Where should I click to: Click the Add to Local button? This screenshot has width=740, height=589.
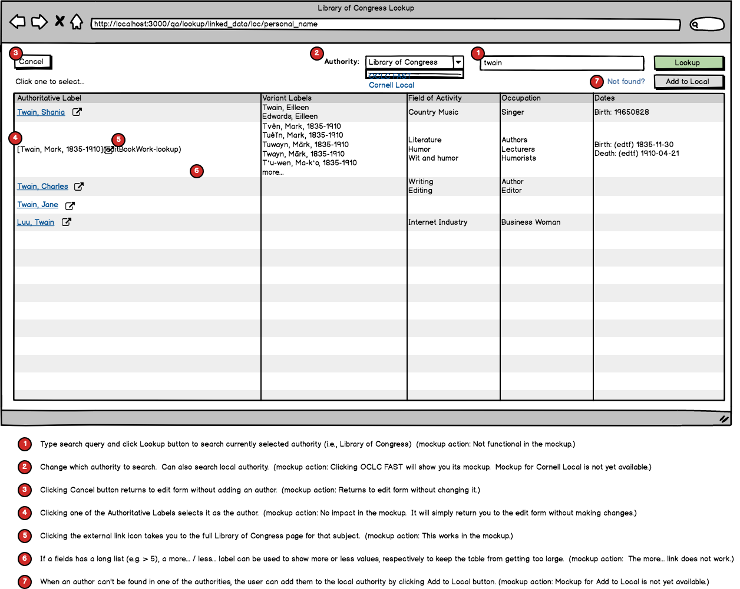coord(689,82)
